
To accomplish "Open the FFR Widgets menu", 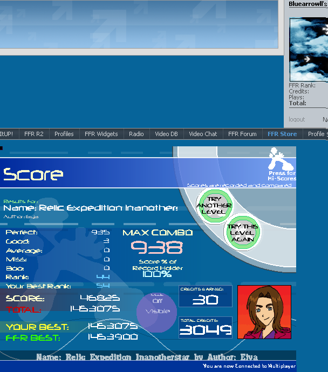I will (x=101, y=134).
